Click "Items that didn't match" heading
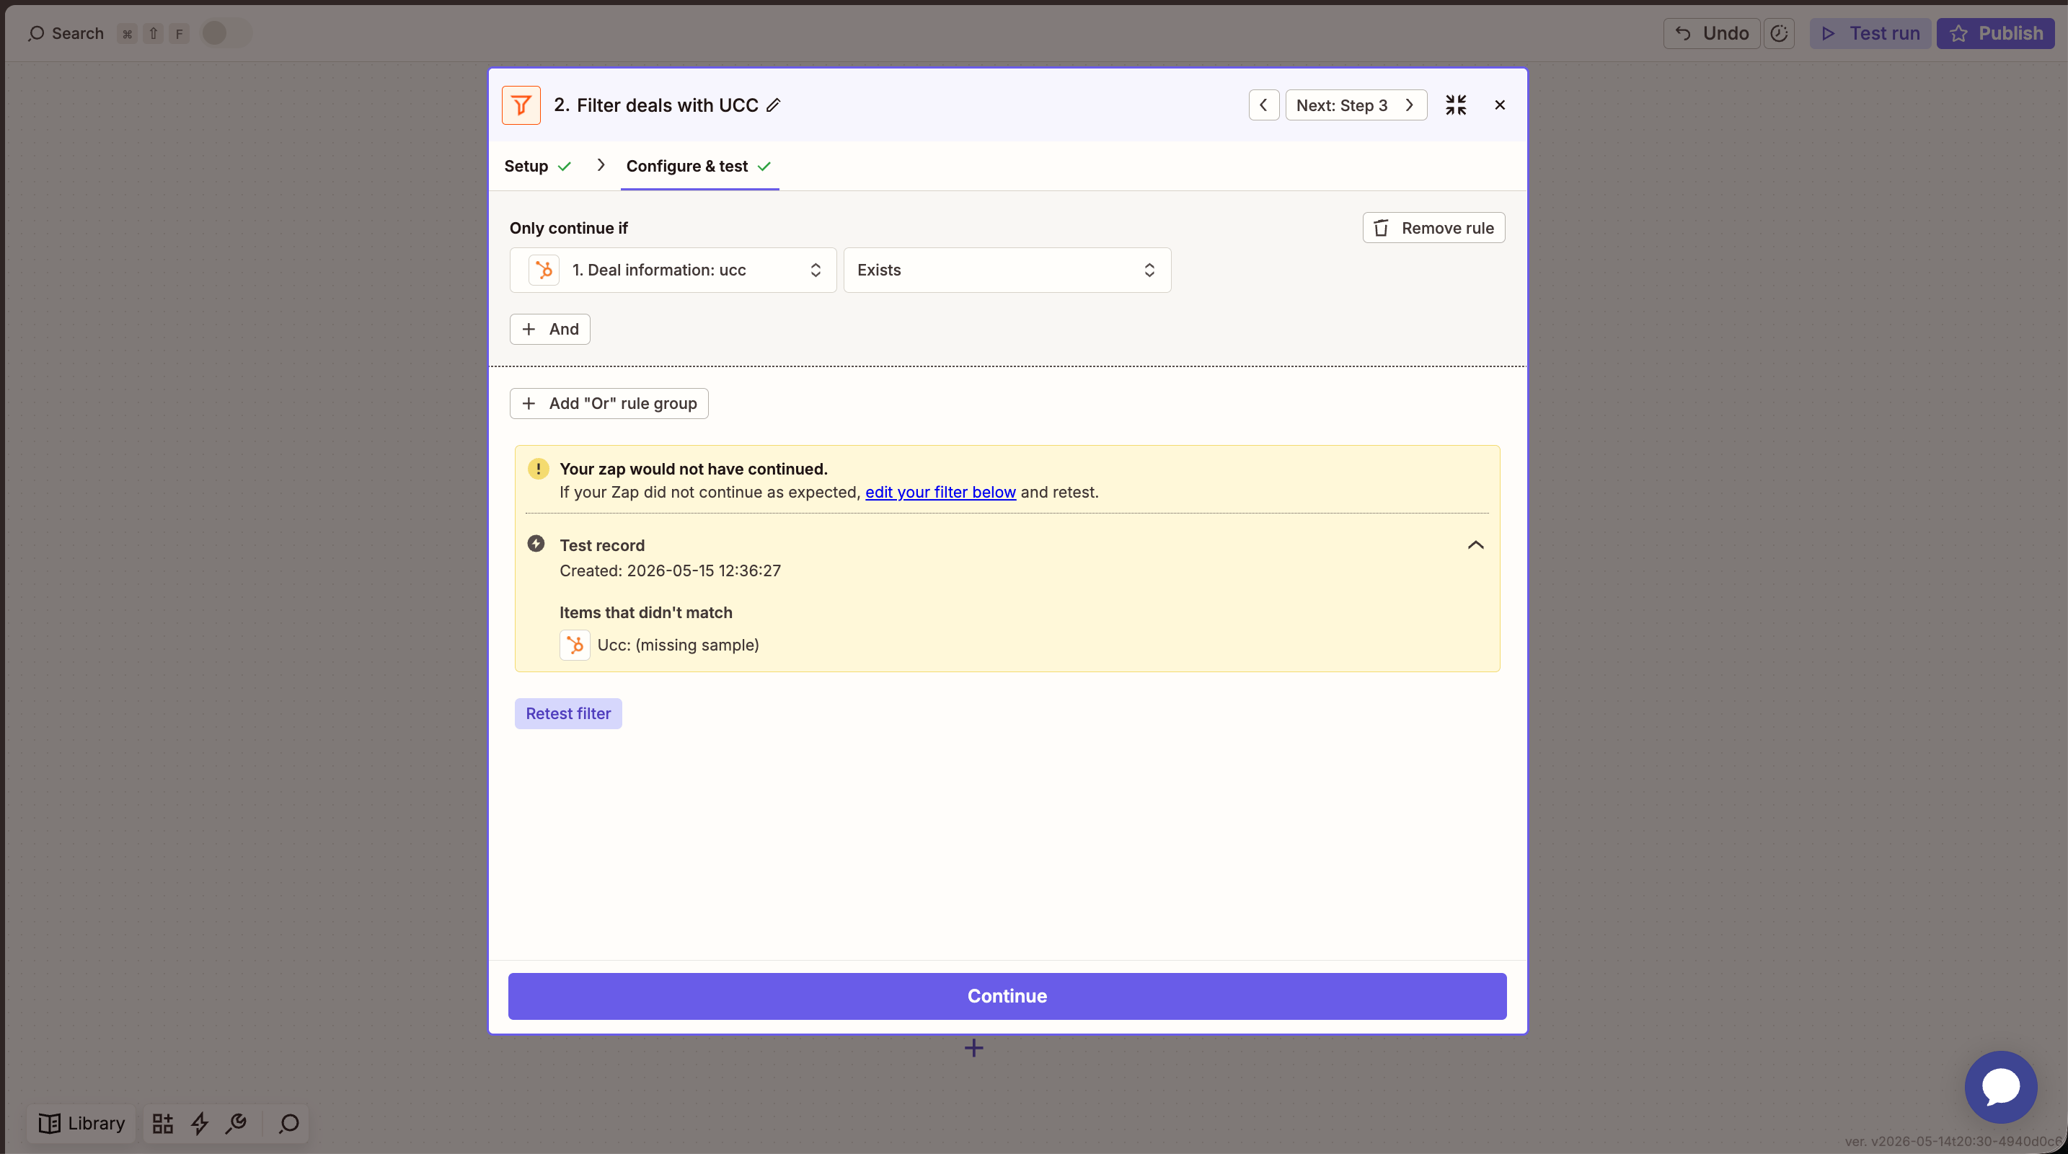 coord(645,613)
